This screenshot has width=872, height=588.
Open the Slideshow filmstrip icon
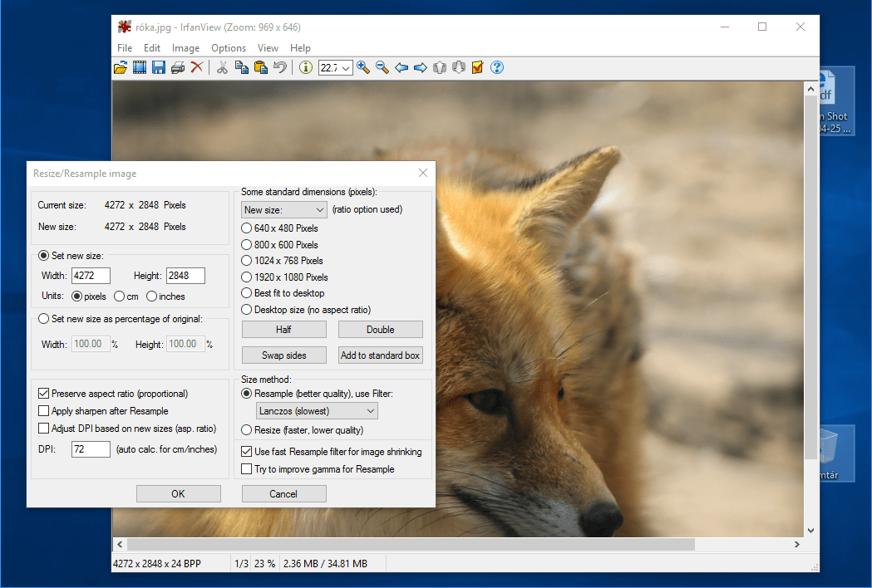click(x=140, y=68)
